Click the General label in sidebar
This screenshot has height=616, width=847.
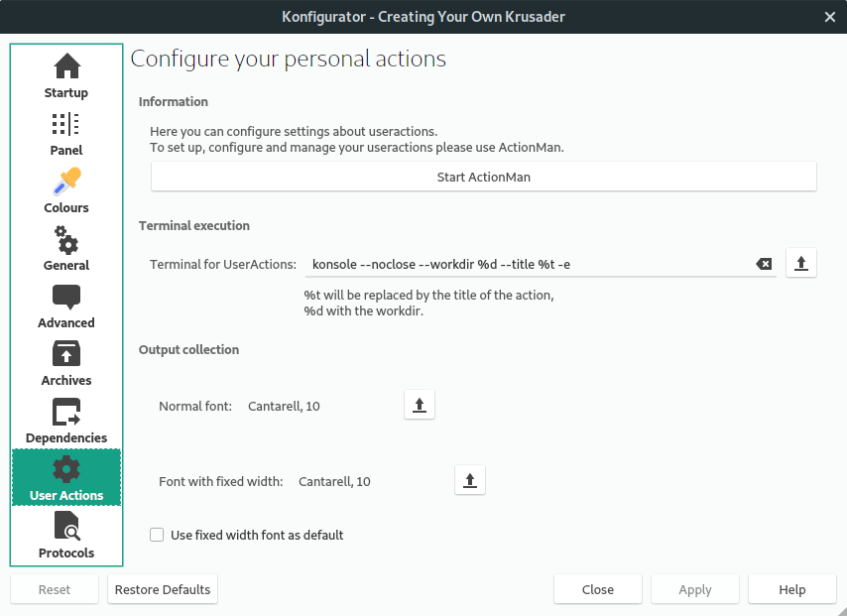pyautogui.click(x=65, y=265)
